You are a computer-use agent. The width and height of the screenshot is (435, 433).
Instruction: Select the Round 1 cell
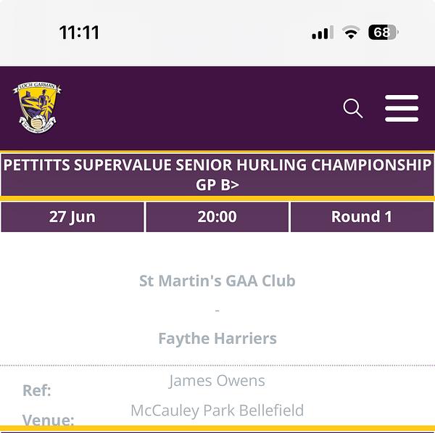[x=362, y=217]
